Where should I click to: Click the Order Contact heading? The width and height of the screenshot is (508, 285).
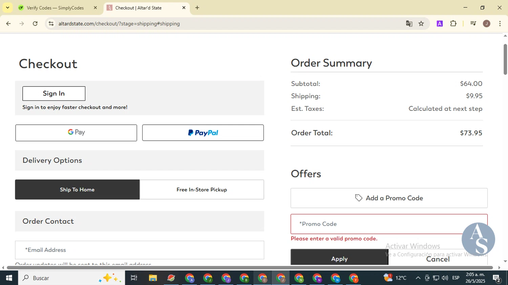click(48, 221)
